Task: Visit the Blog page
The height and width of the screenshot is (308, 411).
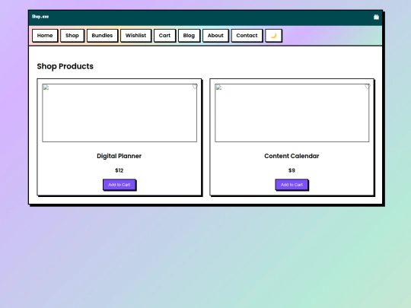Action: (189, 36)
